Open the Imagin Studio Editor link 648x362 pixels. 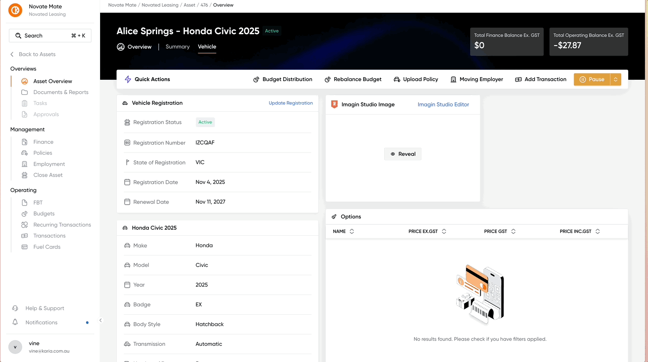443,104
